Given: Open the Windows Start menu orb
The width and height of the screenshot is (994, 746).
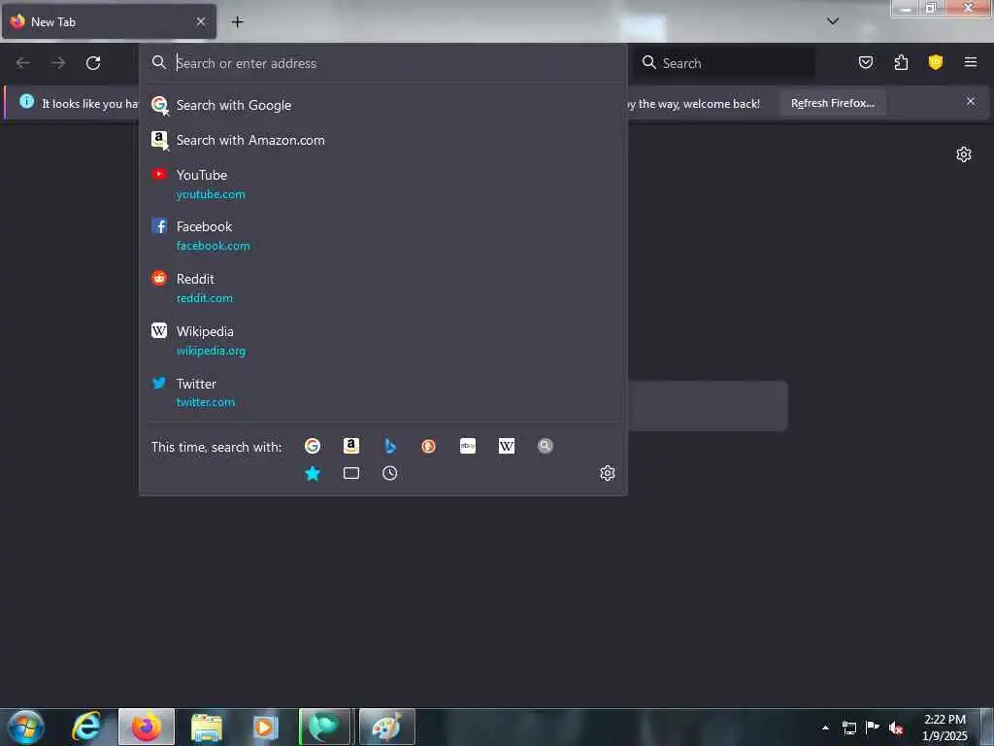Looking at the screenshot, I should click(x=26, y=727).
